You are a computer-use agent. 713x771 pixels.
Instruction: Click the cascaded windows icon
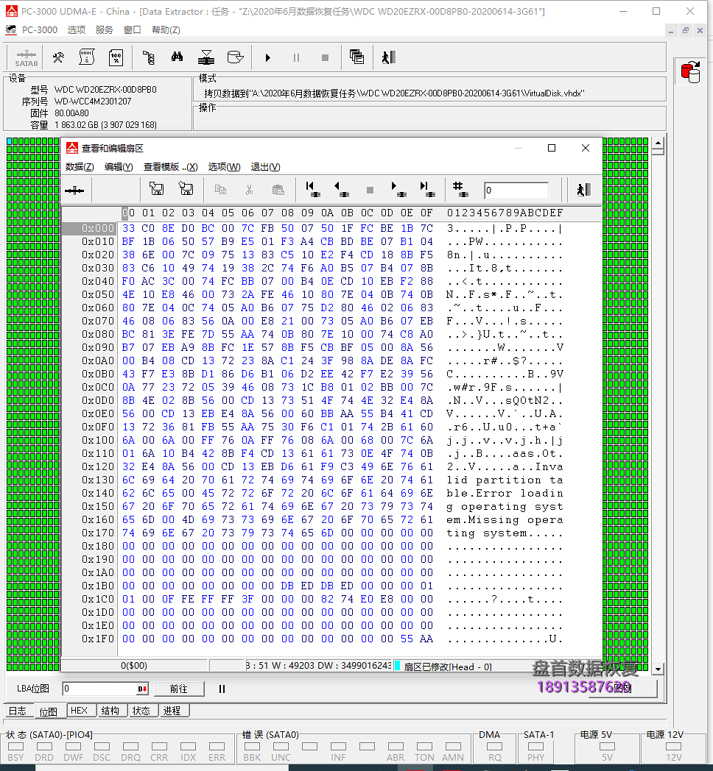pos(356,57)
